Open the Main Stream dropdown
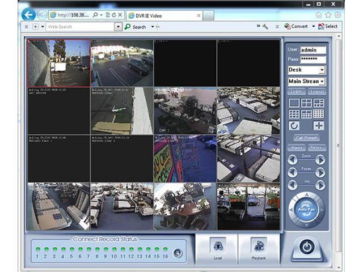The image size is (363, 272). point(322,82)
